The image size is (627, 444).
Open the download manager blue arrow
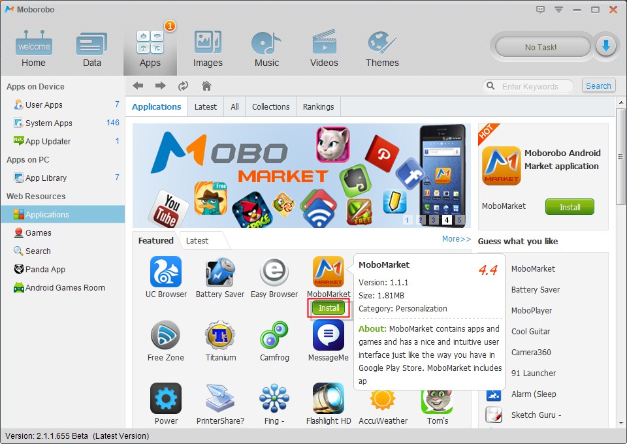tap(606, 46)
